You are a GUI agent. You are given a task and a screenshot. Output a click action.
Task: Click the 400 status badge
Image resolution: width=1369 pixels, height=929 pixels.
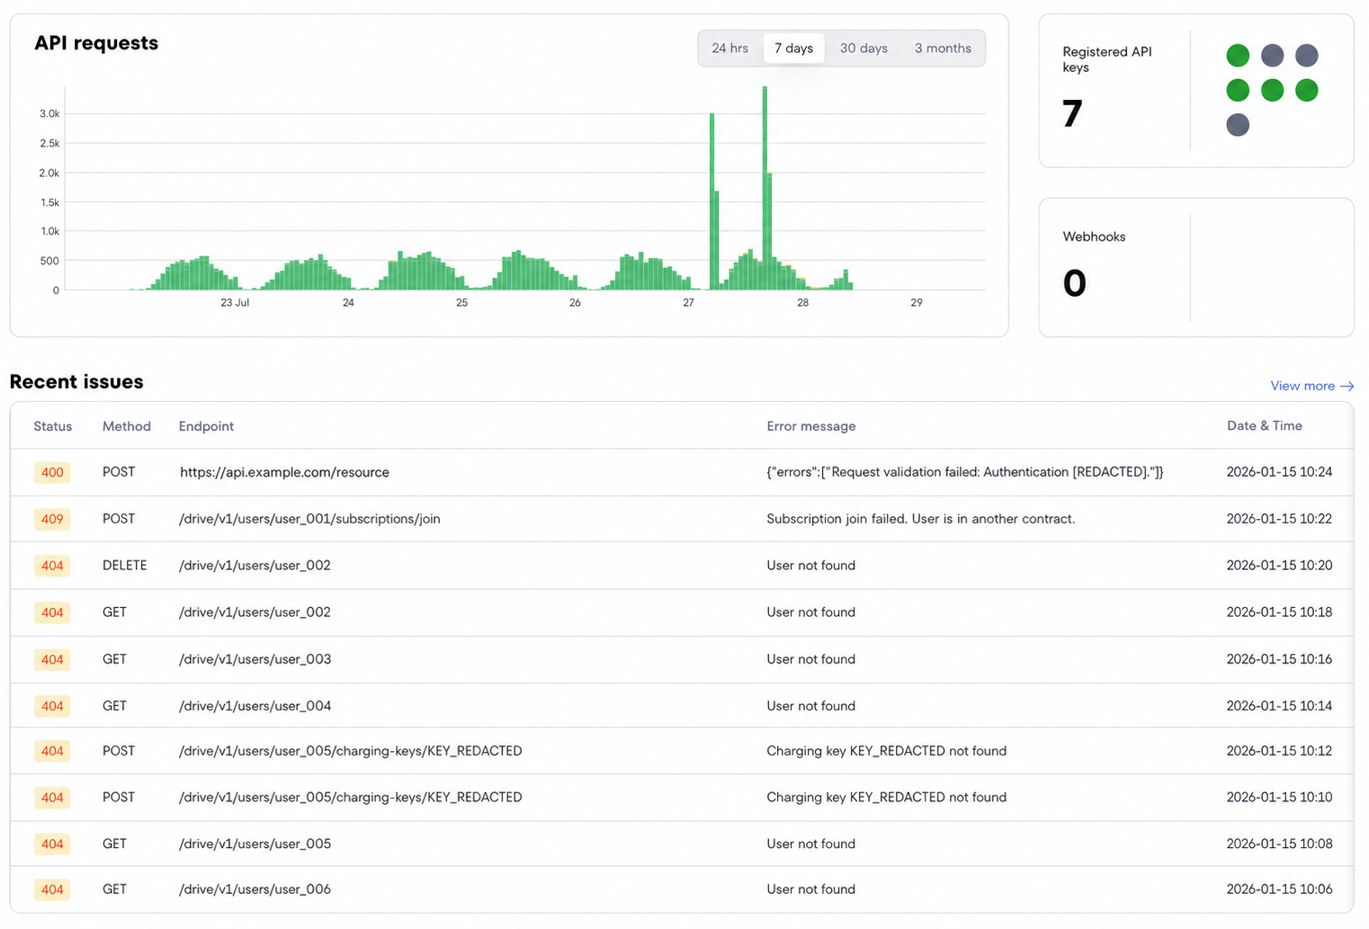tap(52, 472)
